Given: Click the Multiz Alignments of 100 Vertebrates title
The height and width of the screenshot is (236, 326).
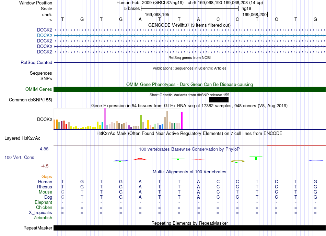Looking at the screenshot, I should (189, 172).
